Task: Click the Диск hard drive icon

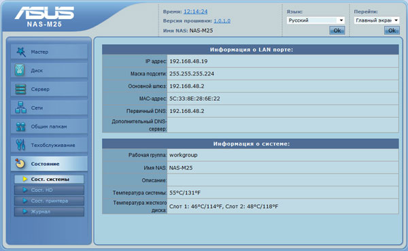Action: tap(20, 70)
